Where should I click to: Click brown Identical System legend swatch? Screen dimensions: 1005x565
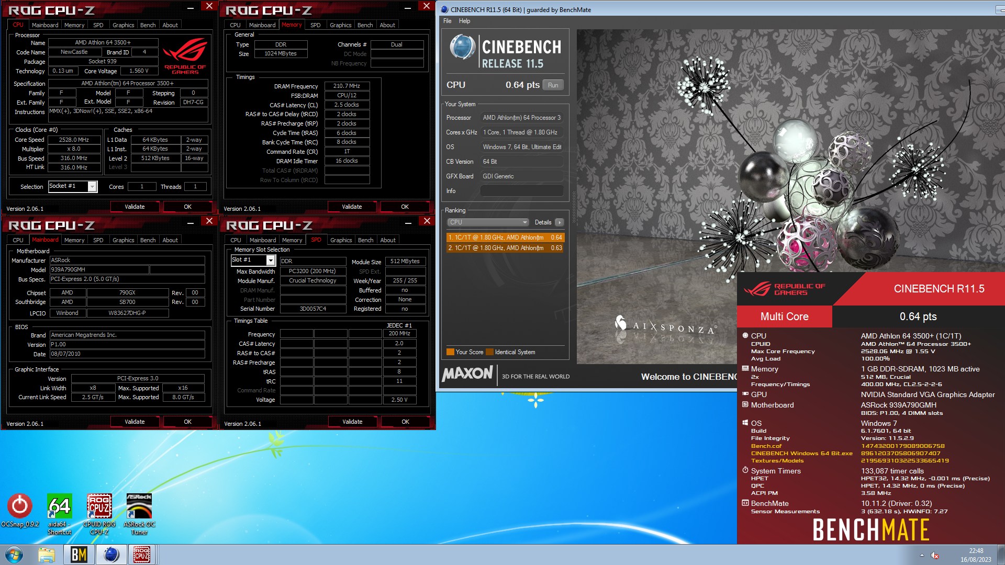(489, 352)
